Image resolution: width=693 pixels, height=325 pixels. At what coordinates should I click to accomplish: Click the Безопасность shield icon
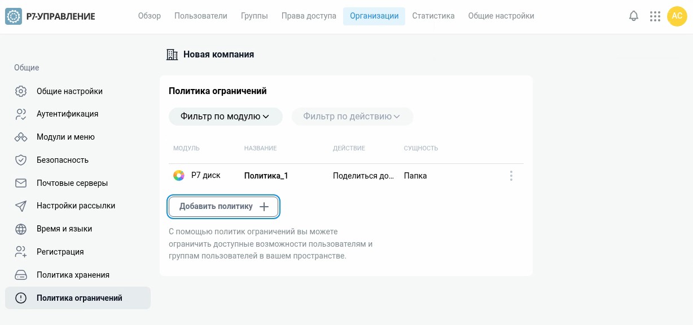pyautogui.click(x=21, y=160)
